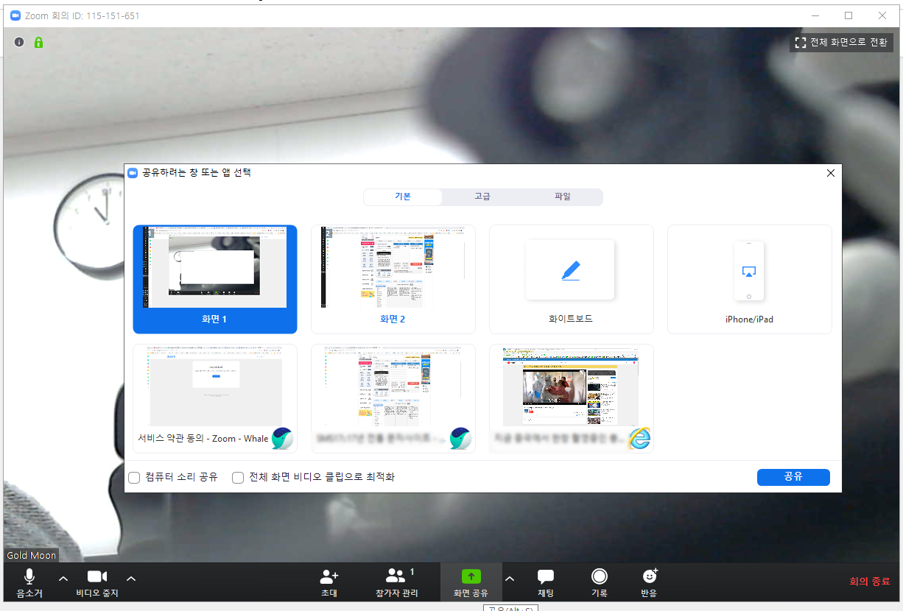903x611 pixels.
Task: Select the 화이트보드 share option
Action: 571,279
